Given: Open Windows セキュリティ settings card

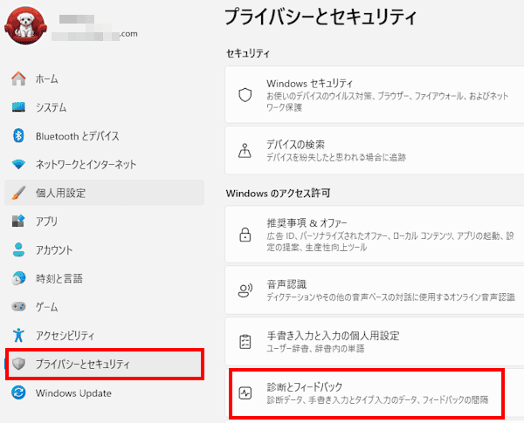Looking at the screenshot, I should 375,95.
